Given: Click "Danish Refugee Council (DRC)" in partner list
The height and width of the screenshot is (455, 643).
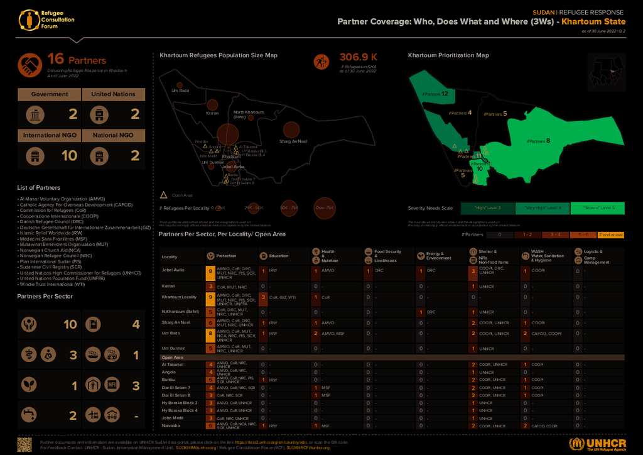Looking at the screenshot, I should 51,222.
